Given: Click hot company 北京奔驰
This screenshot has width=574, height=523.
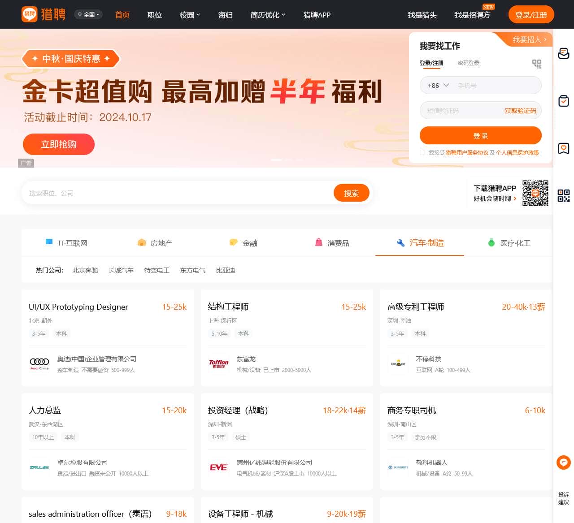Looking at the screenshot, I should pyautogui.click(x=85, y=270).
